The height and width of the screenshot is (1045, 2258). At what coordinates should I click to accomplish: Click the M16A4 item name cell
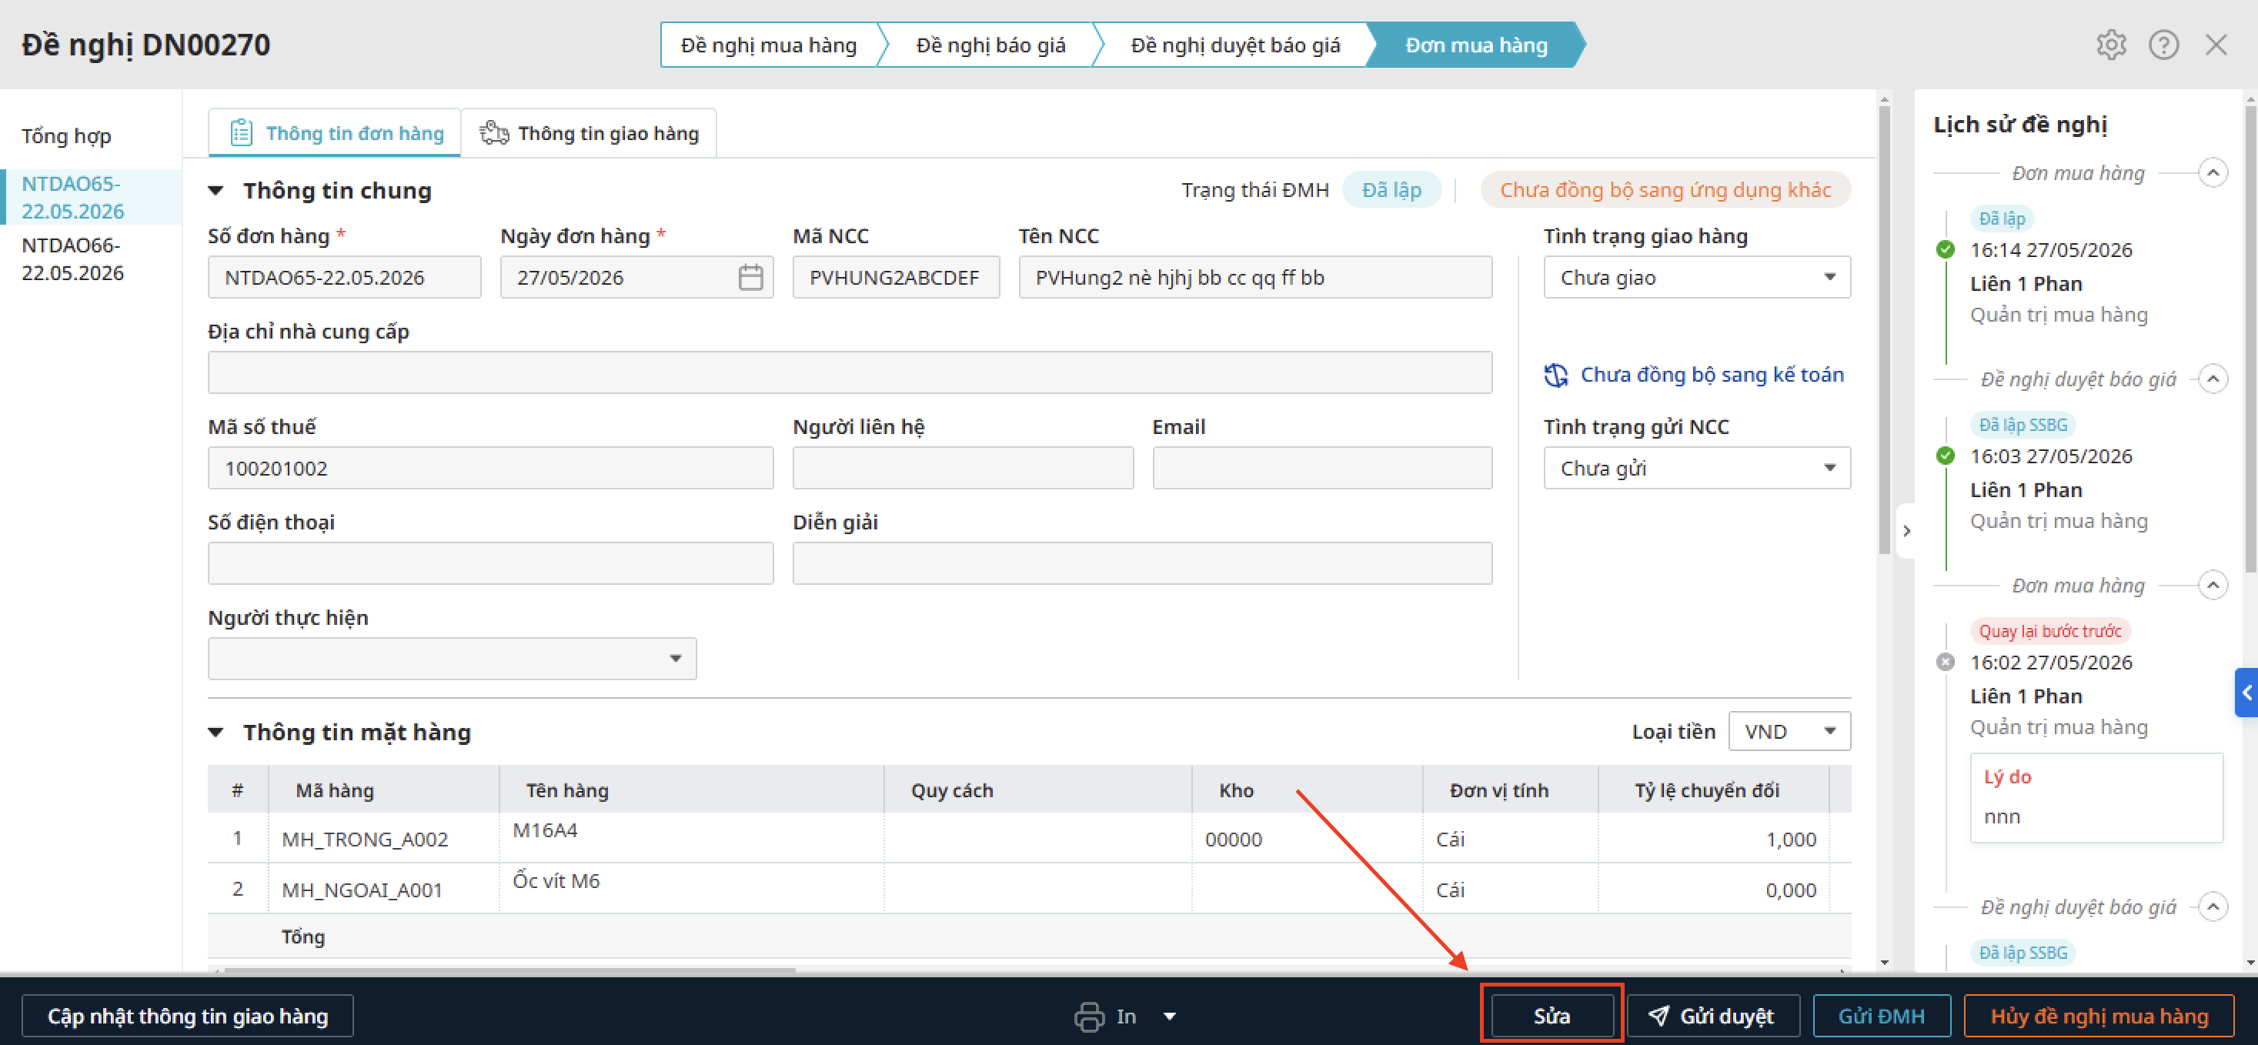691,837
